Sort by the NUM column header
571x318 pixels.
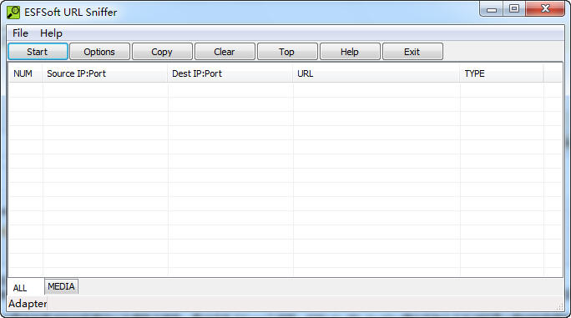25,73
